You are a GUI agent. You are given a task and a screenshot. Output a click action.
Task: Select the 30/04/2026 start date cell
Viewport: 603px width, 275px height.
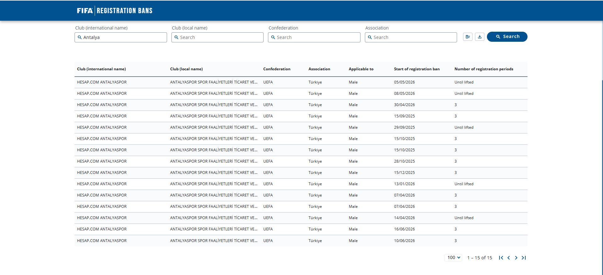coord(405,105)
